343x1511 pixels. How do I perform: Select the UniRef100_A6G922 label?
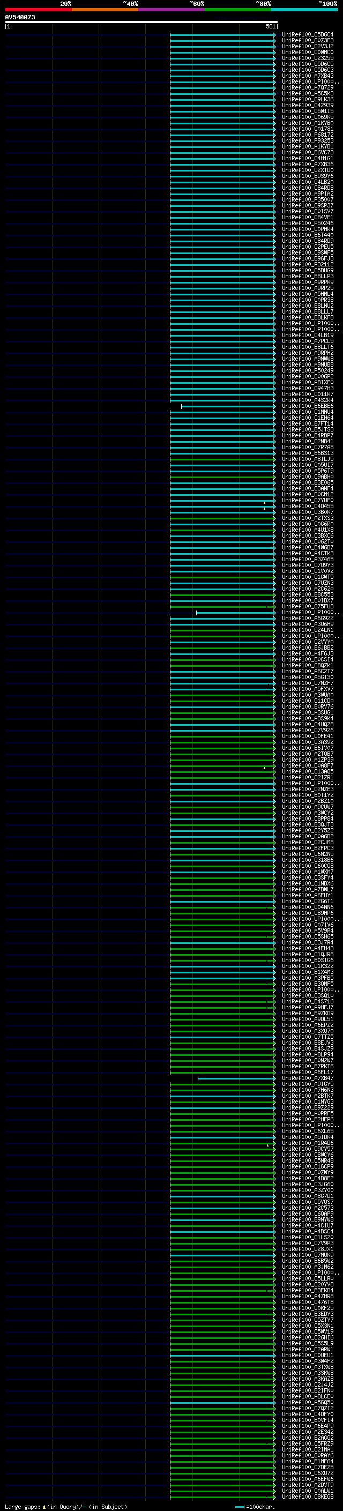click(x=308, y=617)
